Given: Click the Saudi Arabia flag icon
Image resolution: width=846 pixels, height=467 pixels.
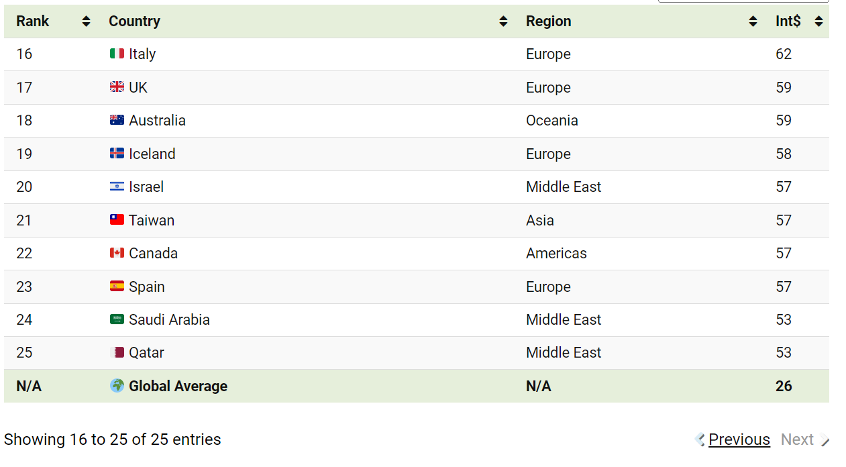Looking at the screenshot, I should pos(117,319).
